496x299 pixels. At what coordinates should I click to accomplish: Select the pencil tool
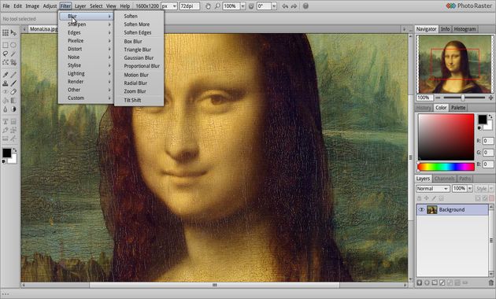pyautogui.click(x=13, y=75)
